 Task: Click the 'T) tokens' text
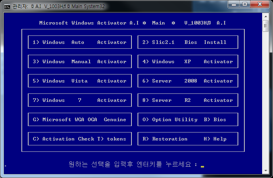coord(112,139)
